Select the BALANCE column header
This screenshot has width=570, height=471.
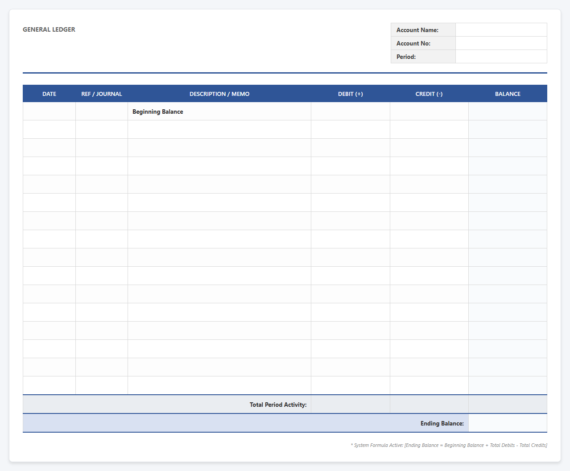508,94
